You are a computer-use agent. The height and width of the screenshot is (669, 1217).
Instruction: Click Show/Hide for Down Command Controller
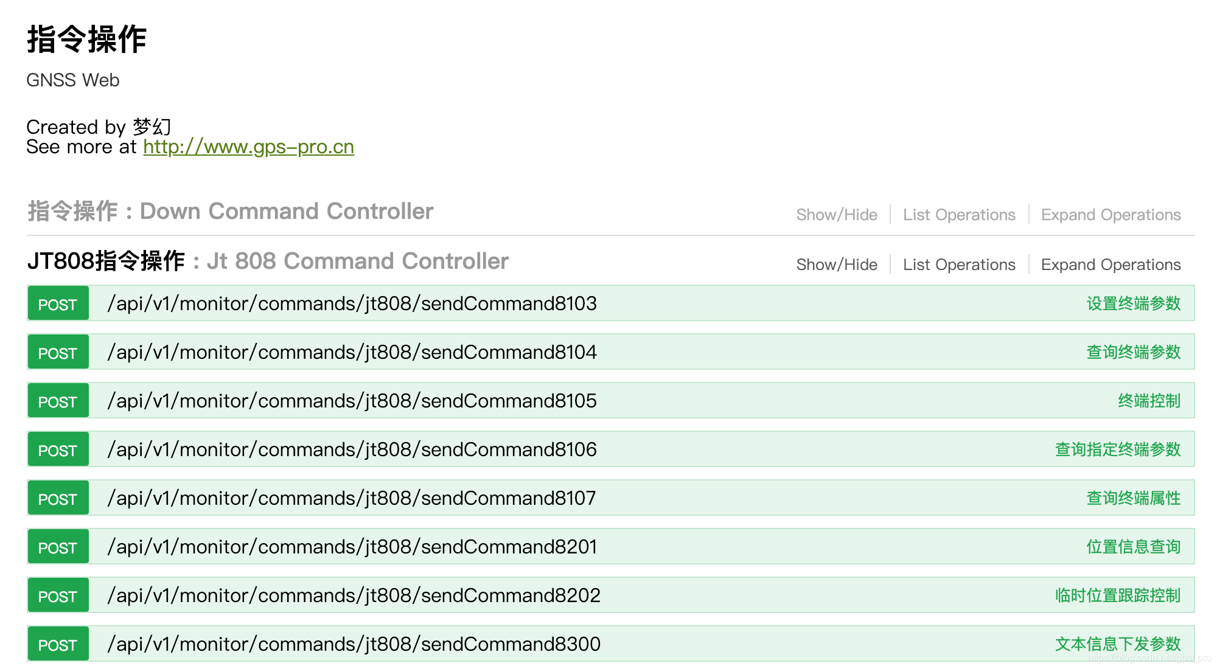(x=837, y=215)
